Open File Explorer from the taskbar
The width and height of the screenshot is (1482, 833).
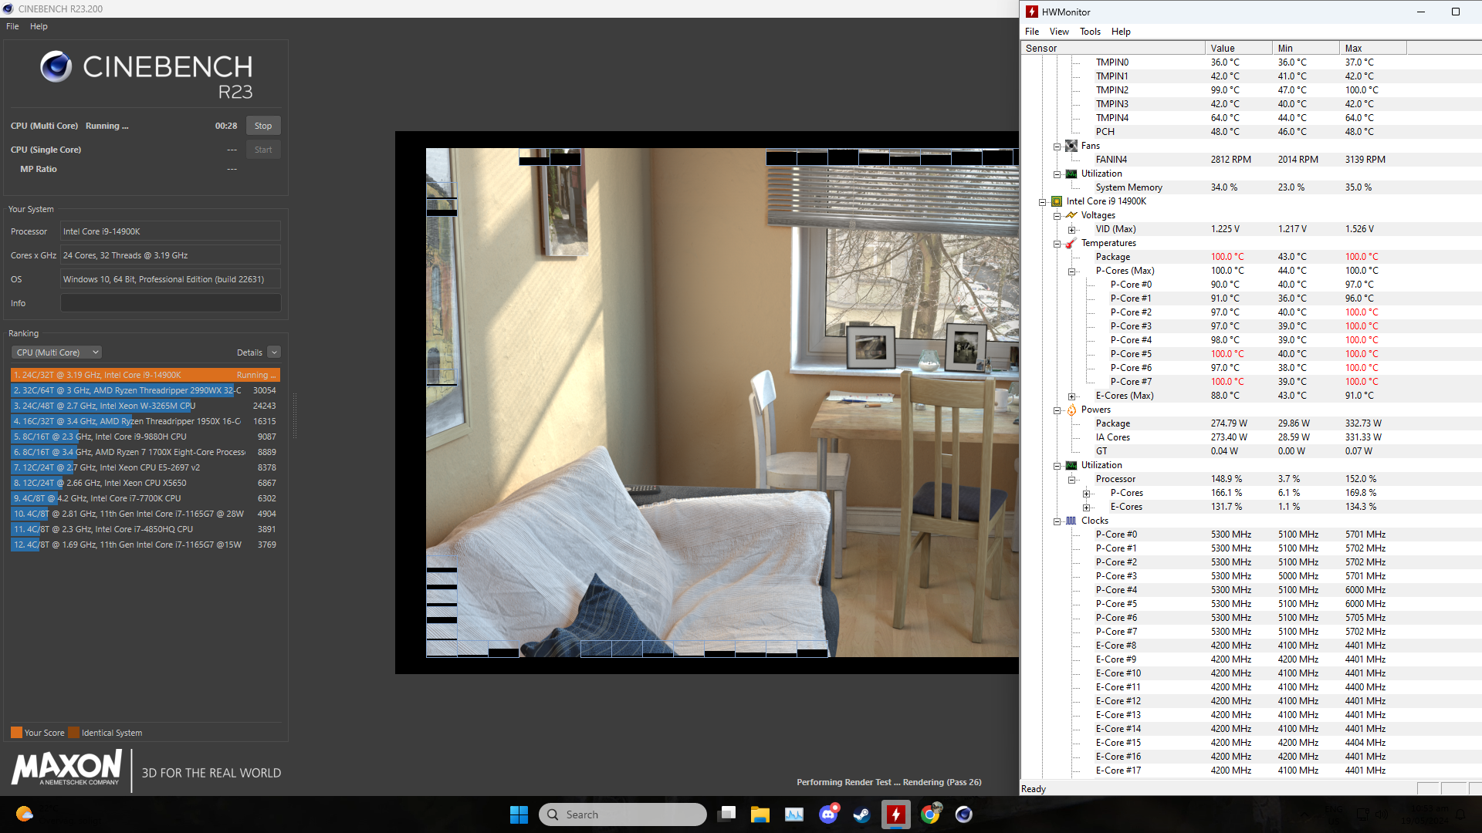click(760, 814)
